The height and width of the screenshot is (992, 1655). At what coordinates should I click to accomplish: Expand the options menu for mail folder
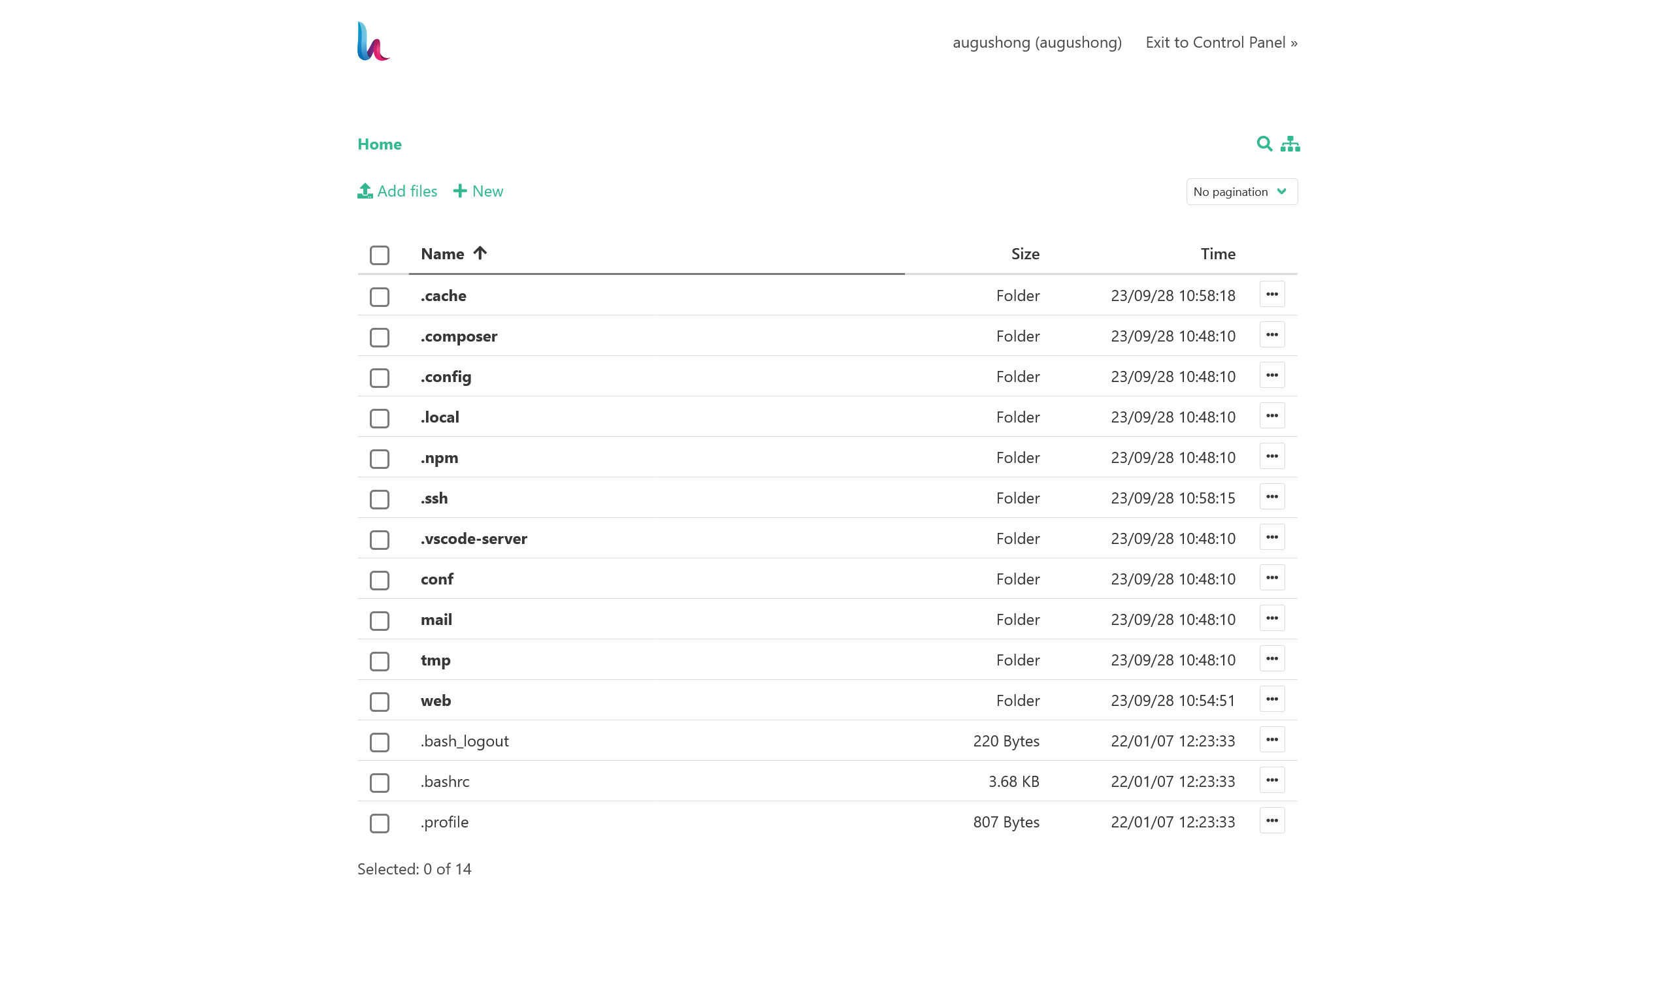pos(1271,619)
